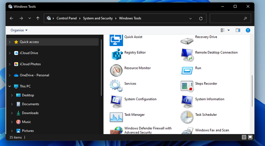Click the change view layout icon
The width and height of the screenshot is (265, 146).
pyautogui.click(x=223, y=30)
